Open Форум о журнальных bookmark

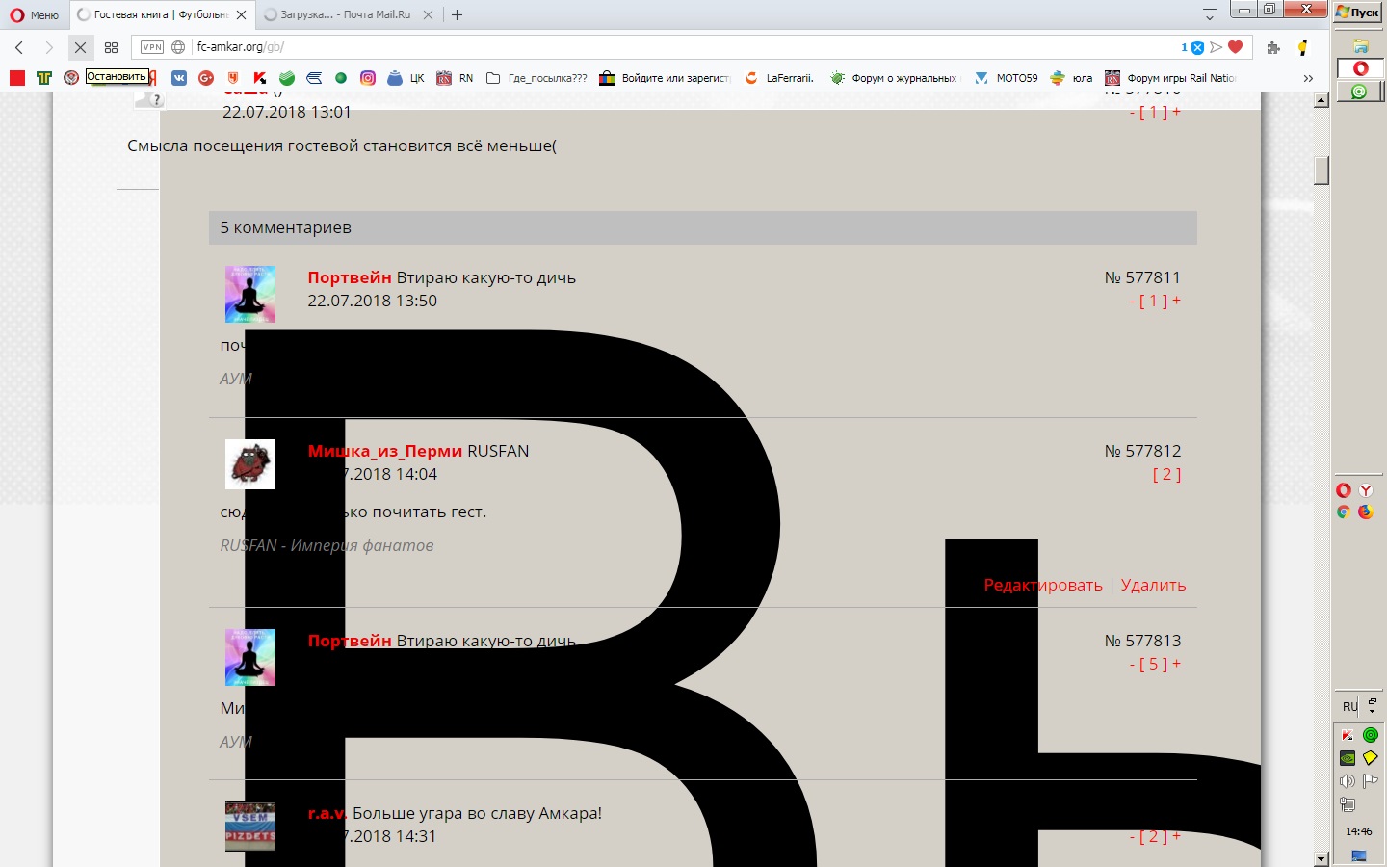click(895, 78)
